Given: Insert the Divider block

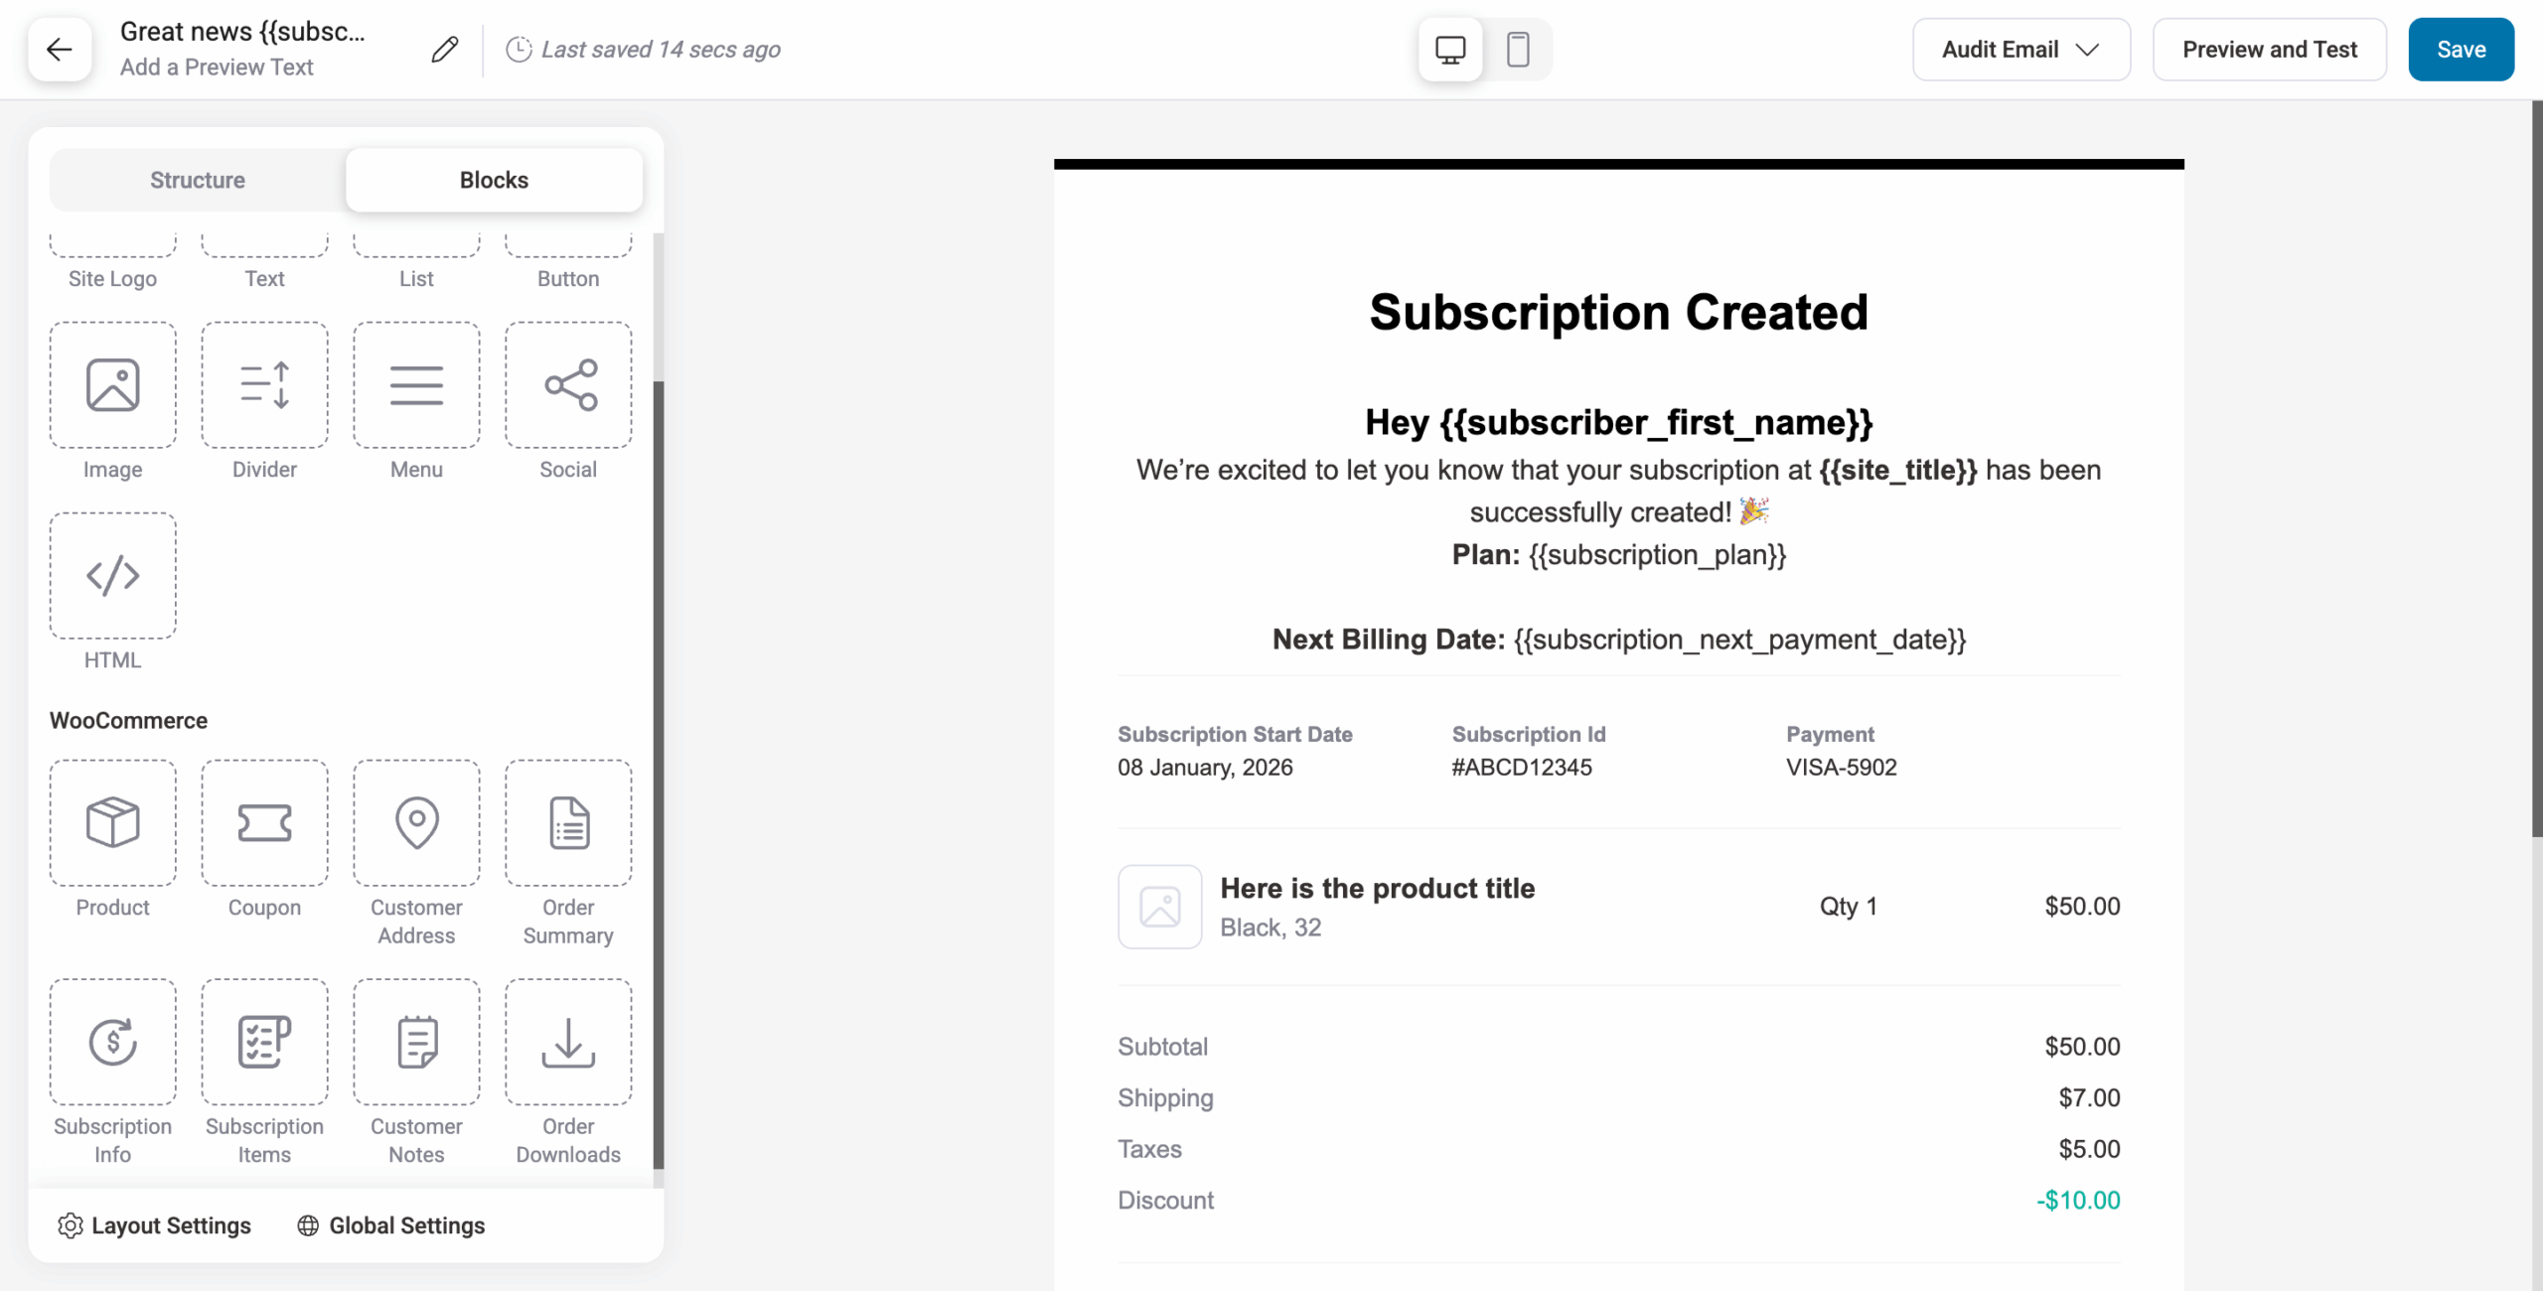Looking at the screenshot, I should (263, 385).
